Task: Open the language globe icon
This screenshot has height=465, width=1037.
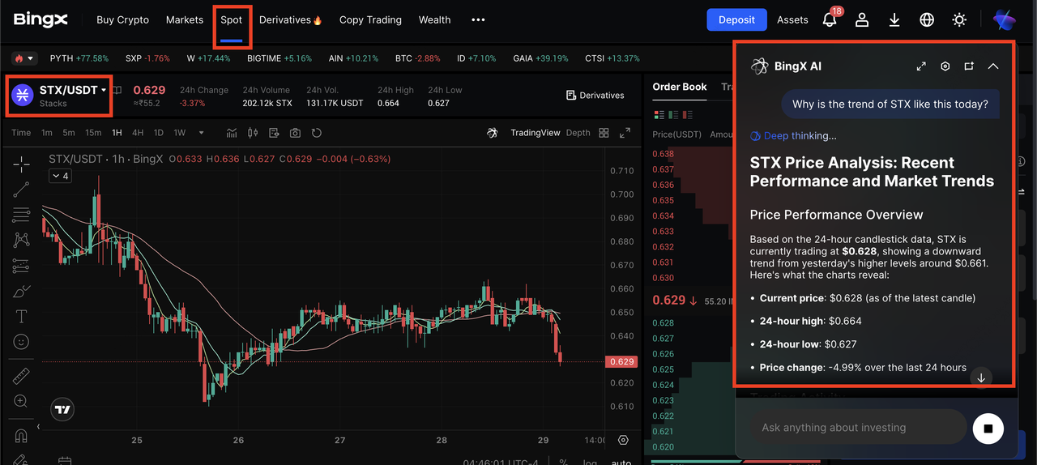Action: click(927, 19)
